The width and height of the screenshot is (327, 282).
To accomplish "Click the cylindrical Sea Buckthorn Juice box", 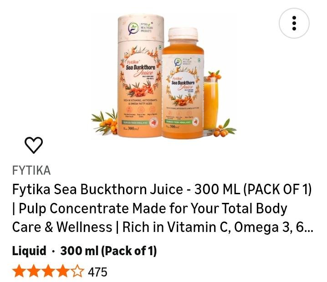I will (x=140, y=76).
